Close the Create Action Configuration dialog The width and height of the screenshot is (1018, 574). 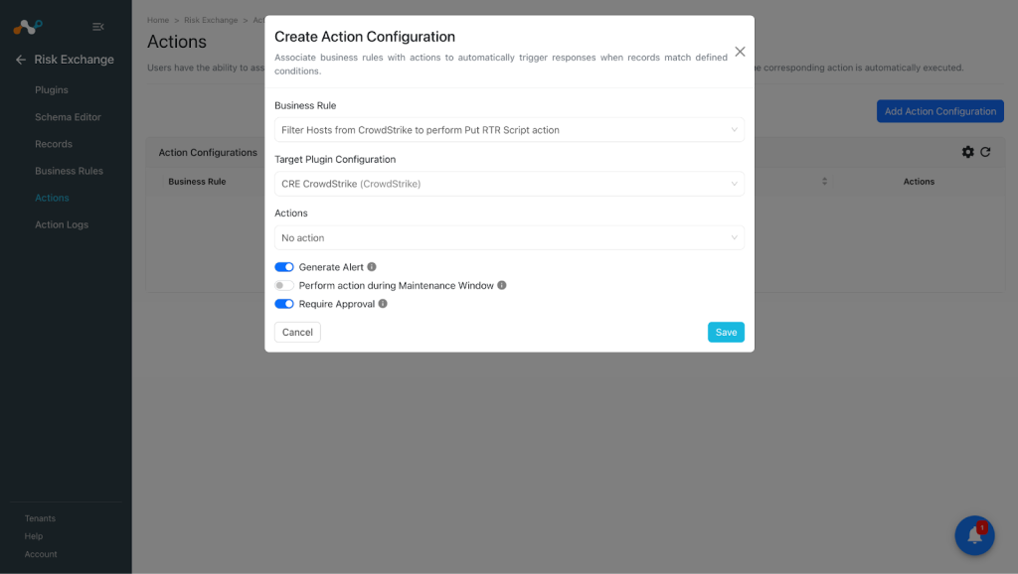pyautogui.click(x=740, y=52)
